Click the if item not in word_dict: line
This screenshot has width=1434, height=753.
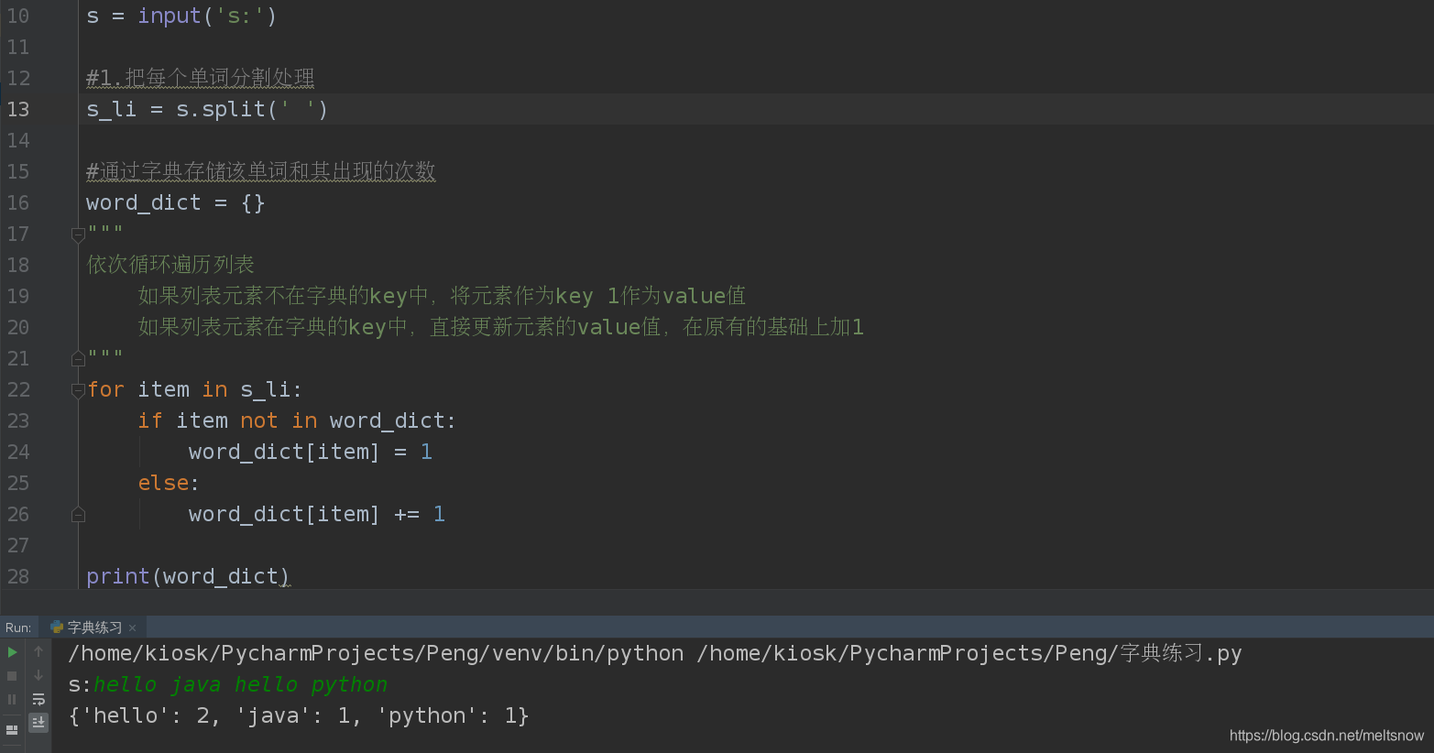click(297, 420)
